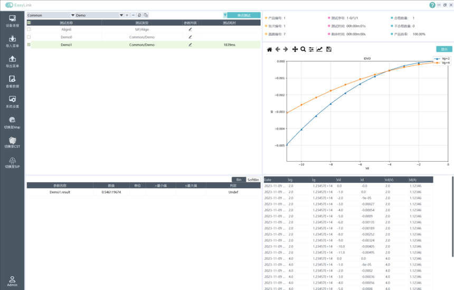Click the 测试序号 1-0/1/1 readout
This screenshot has height=290, width=454.
coord(343,18)
